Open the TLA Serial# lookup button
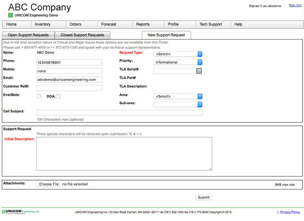 coord(199,71)
